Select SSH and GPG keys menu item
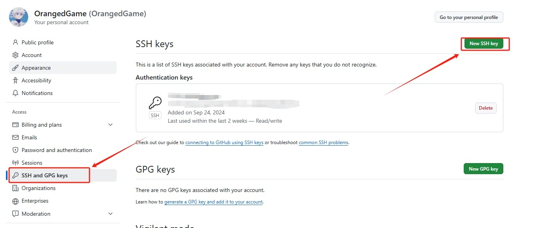Image resolution: width=535 pixels, height=228 pixels. pyautogui.click(x=45, y=175)
